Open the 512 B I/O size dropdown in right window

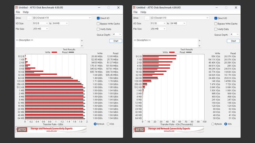[x=158, y=23]
